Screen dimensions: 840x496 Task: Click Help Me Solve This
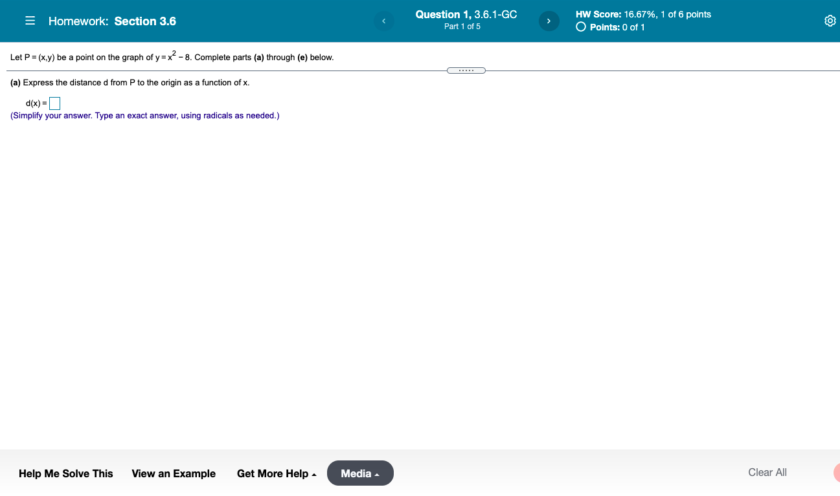(x=66, y=473)
